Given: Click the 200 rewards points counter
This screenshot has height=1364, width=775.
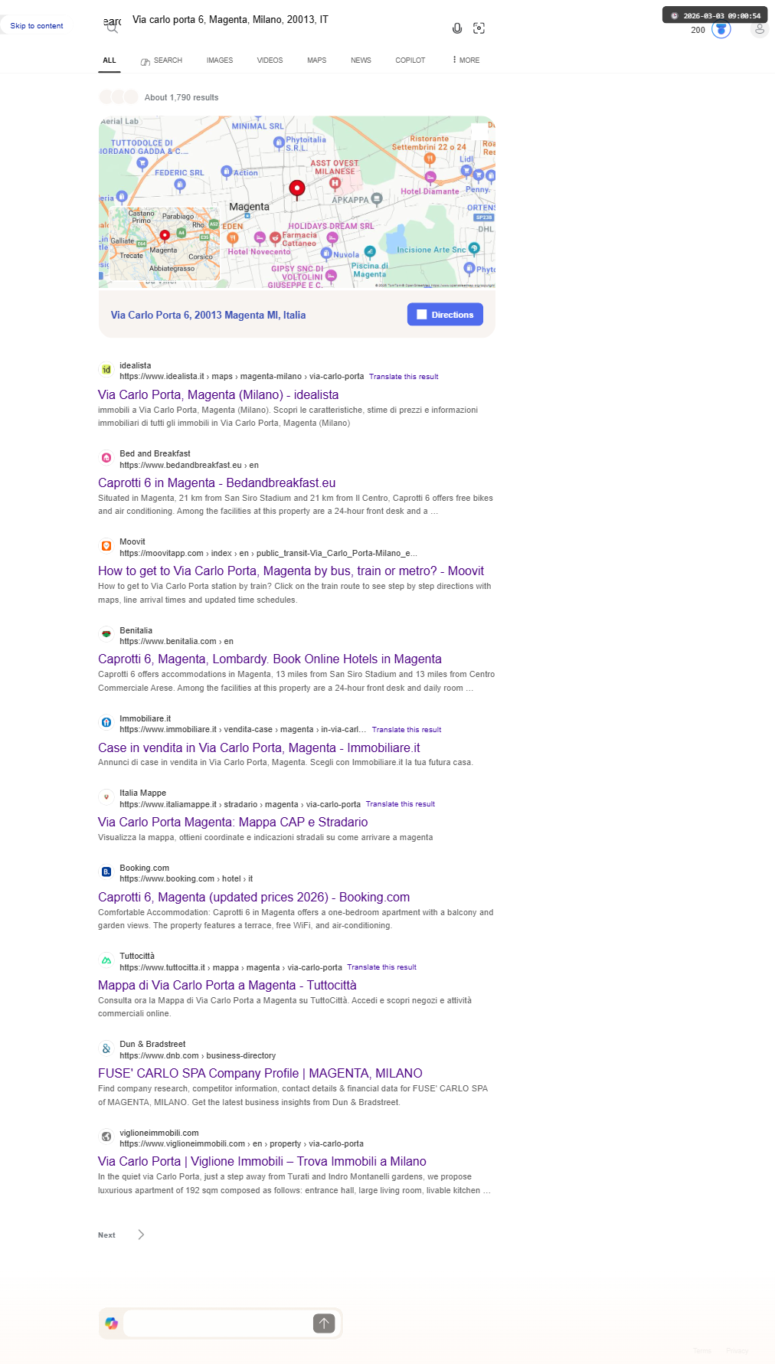Looking at the screenshot, I should pos(698,31).
